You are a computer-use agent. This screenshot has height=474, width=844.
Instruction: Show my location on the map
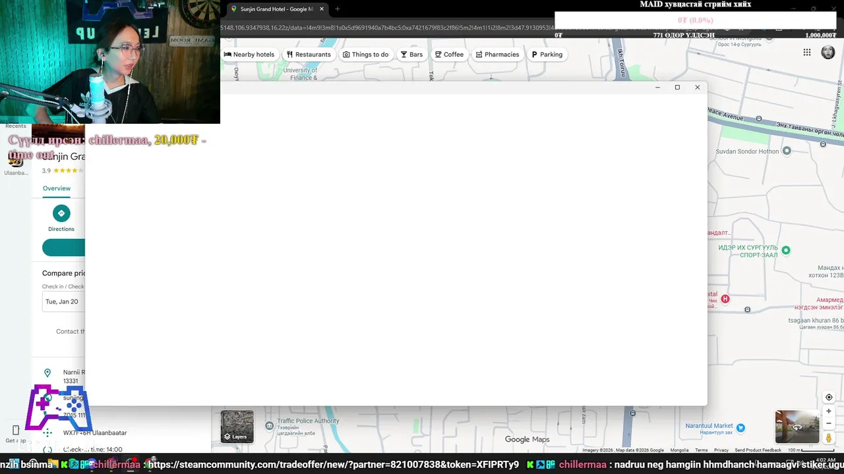click(829, 397)
